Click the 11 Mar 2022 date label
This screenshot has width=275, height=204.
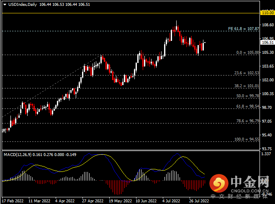click(x=39, y=201)
